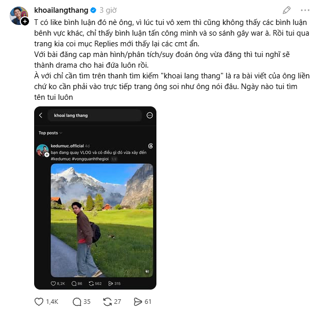Like the post with the heart icon

[39, 302]
